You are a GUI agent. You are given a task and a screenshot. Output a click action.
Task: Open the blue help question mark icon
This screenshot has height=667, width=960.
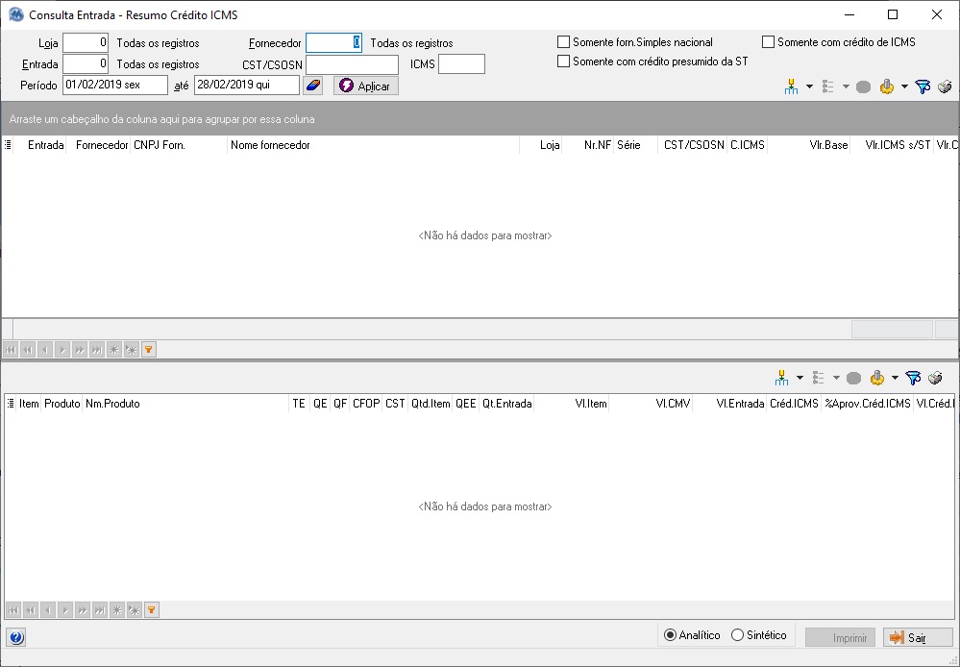tap(16, 637)
